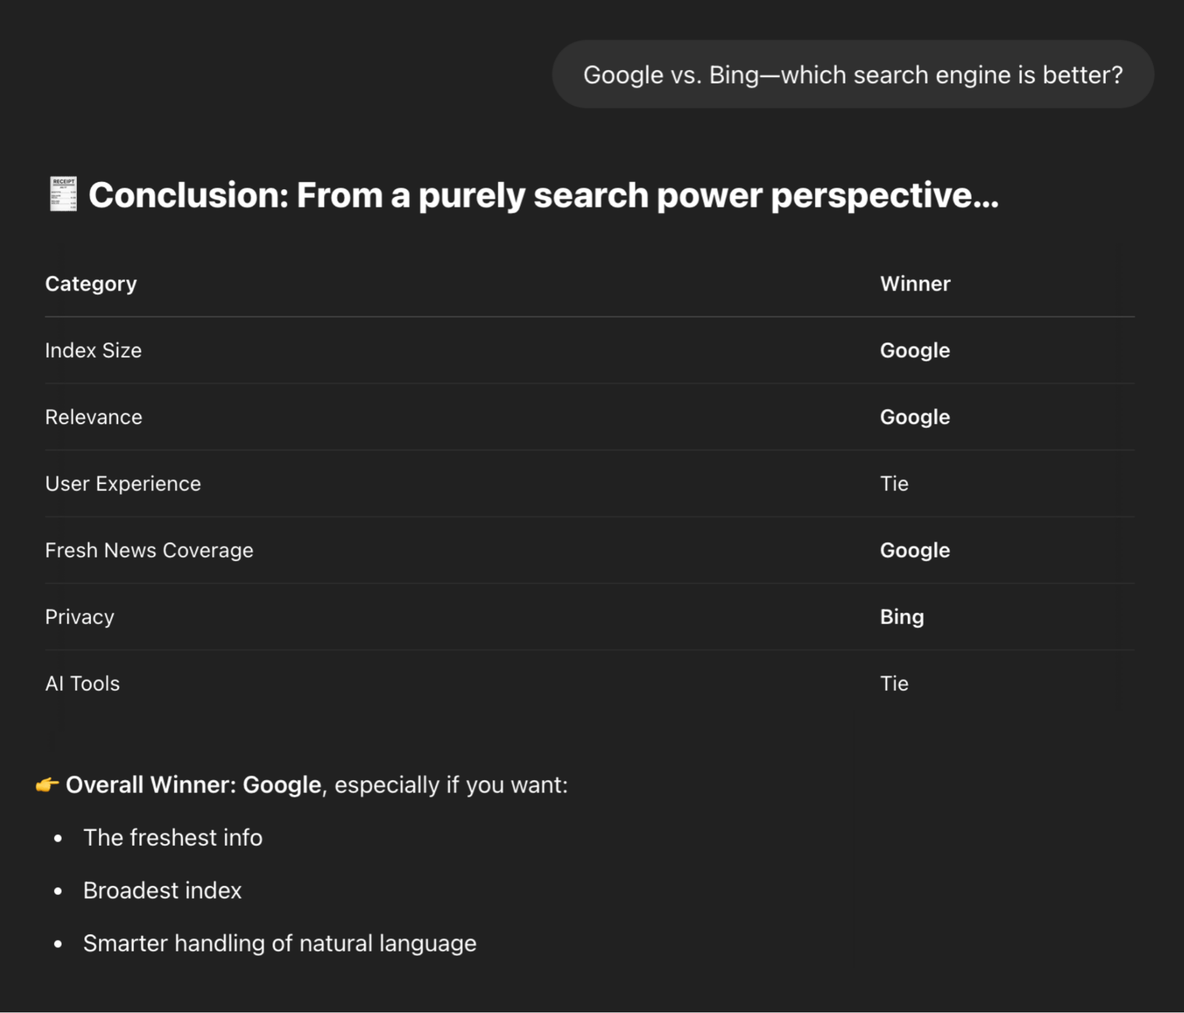
Task: Click the Overall Winner: Google text
Action: point(193,785)
